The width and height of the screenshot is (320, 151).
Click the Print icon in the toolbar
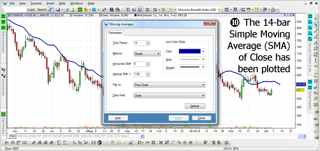click(66, 10)
